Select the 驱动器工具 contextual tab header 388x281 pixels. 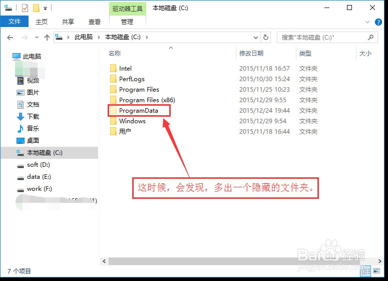click(x=128, y=9)
